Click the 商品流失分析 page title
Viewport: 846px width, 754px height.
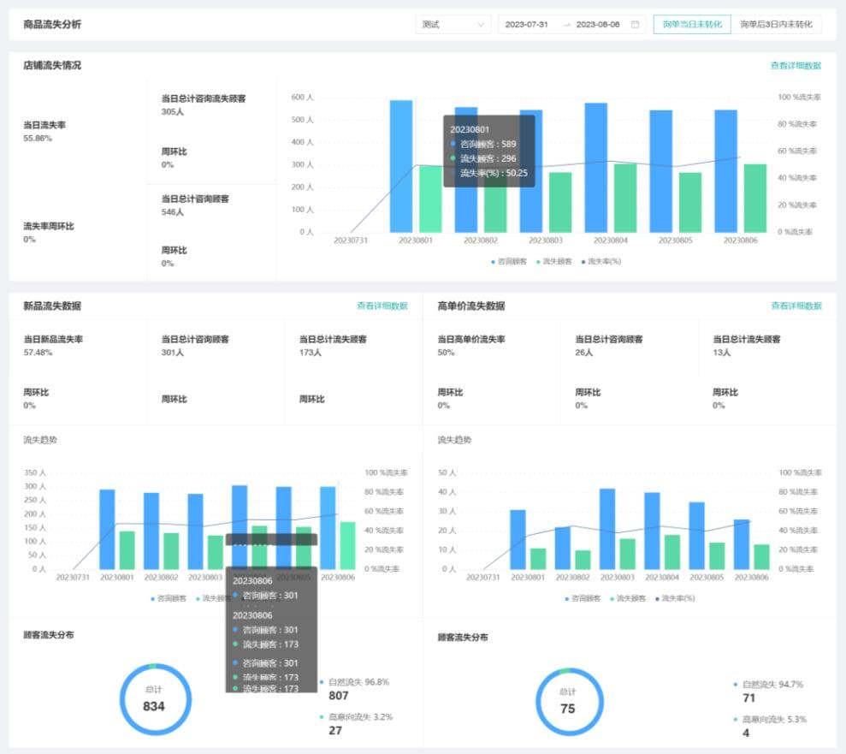52,24
